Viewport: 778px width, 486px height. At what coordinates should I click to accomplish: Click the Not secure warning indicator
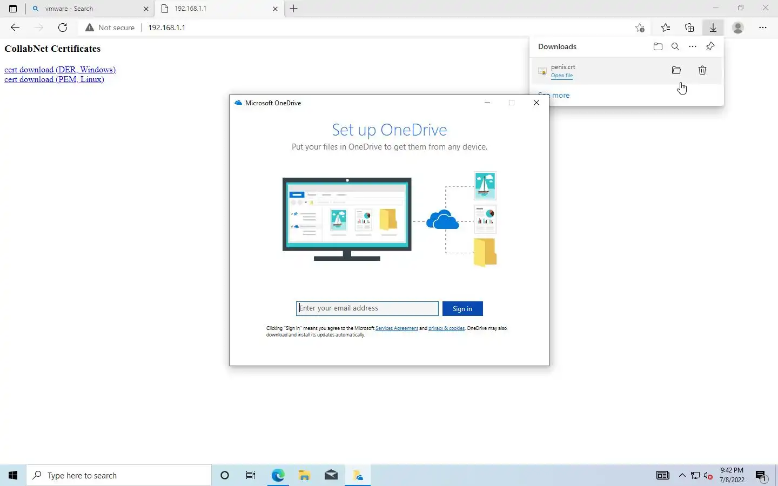(110, 28)
